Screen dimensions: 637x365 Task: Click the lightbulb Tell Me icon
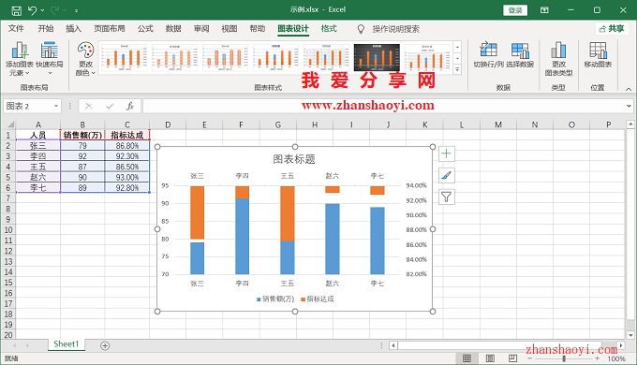tap(361, 29)
